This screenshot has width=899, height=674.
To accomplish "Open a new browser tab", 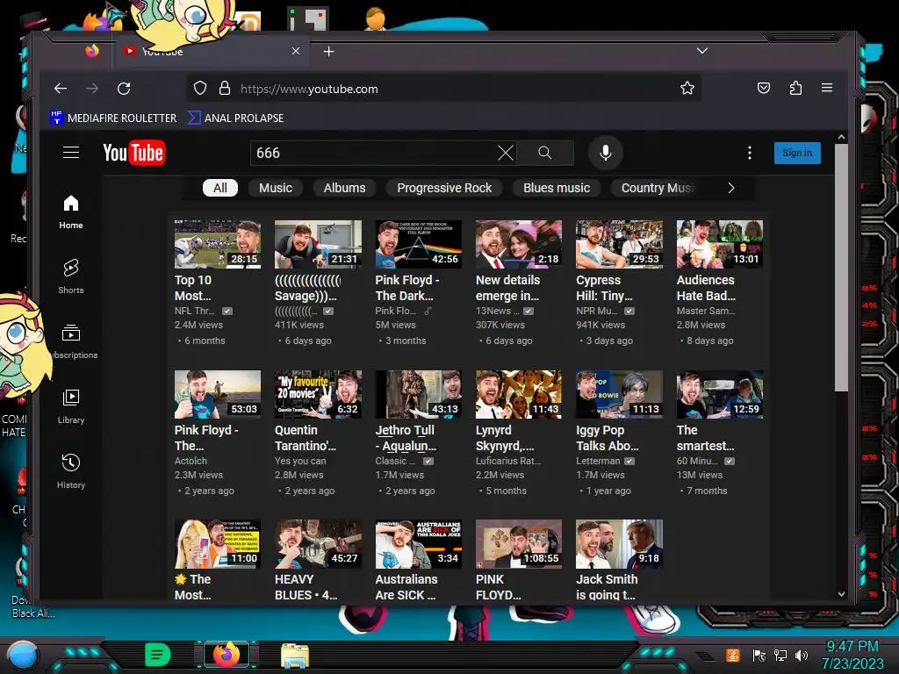I will 328,52.
